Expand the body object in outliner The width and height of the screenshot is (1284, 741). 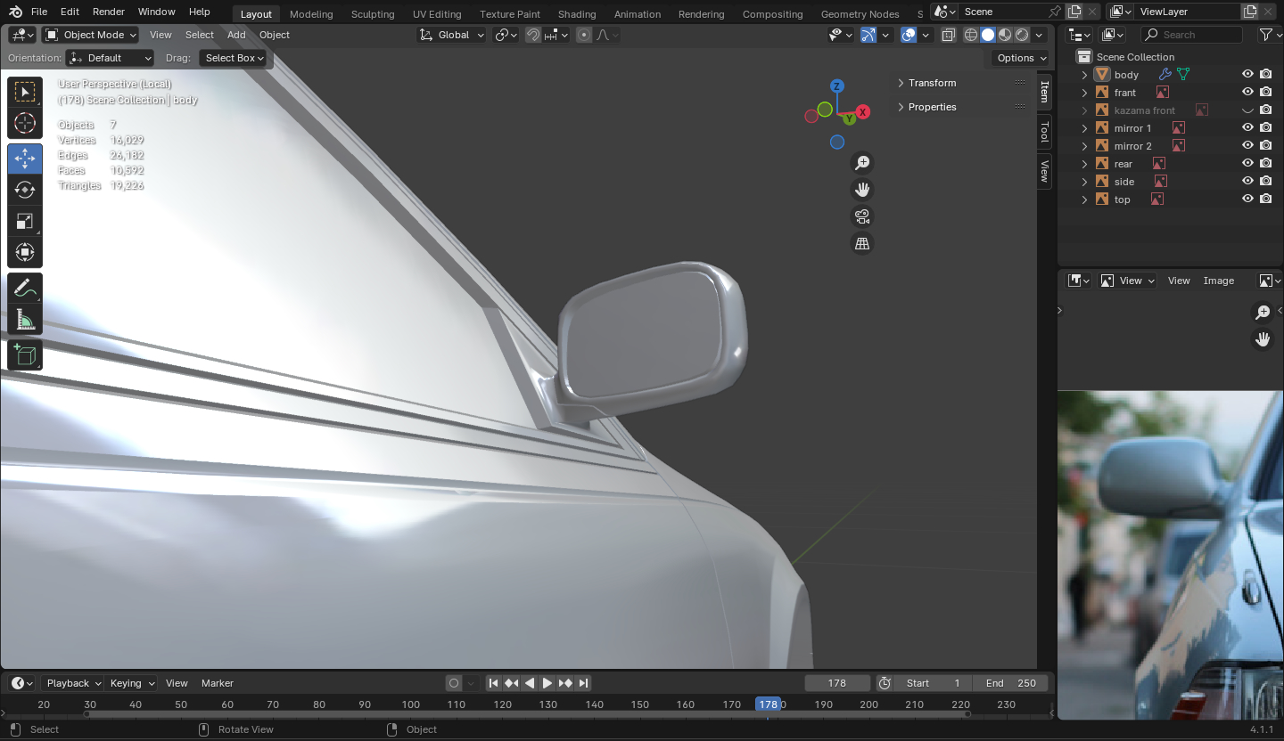(x=1084, y=75)
